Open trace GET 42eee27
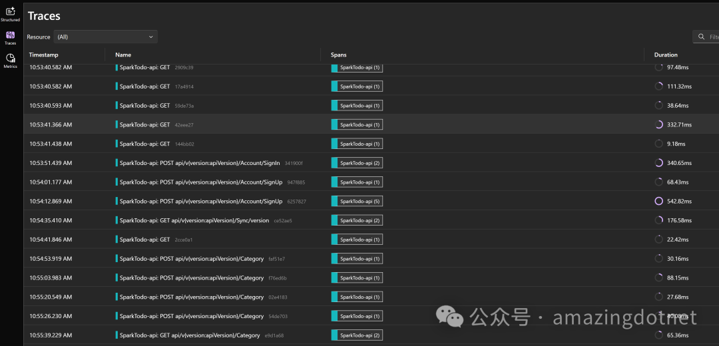Viewport: 719px width, 346px height. tap(154, 124)
